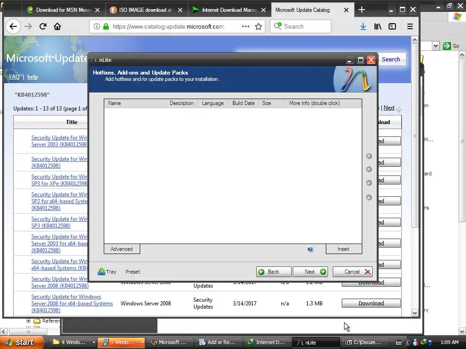Switch to the nLite taskbar button
Image resolution: width=466 pixels, height=349 pixels.
pyautogui.click(x=316, y=342)
